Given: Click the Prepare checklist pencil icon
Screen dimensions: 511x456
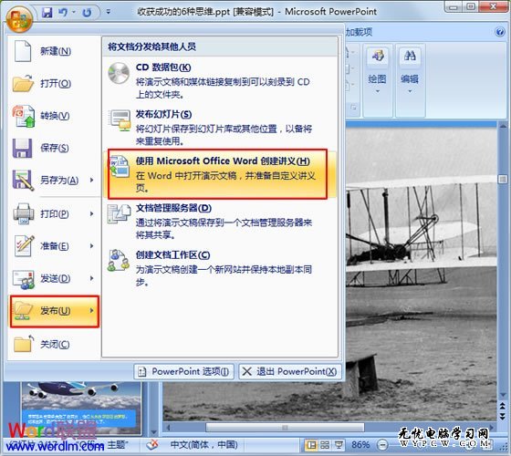Looking at the screenshot, I should point(24,245).
